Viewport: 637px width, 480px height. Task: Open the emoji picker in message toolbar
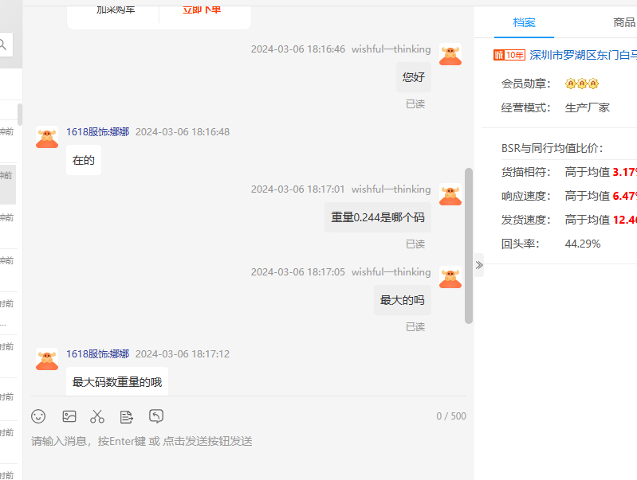[x=38, y=416]
